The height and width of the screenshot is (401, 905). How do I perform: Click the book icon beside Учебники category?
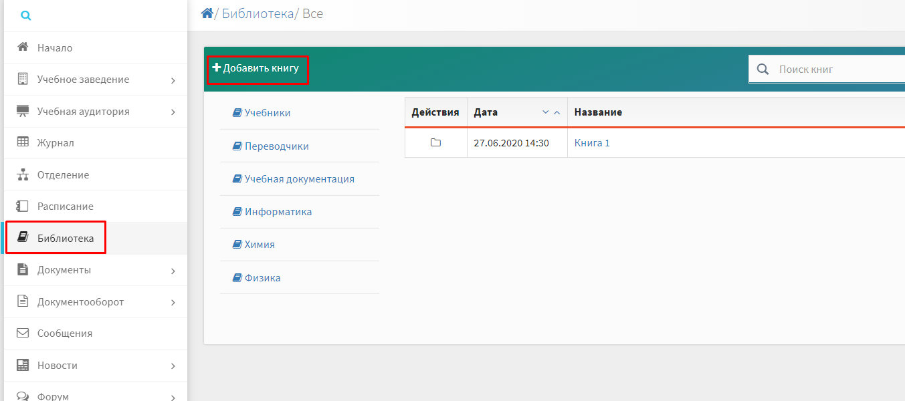[237, 113]
